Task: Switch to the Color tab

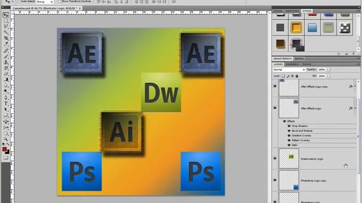Action: pyautogui.click(x=278, y=11)
